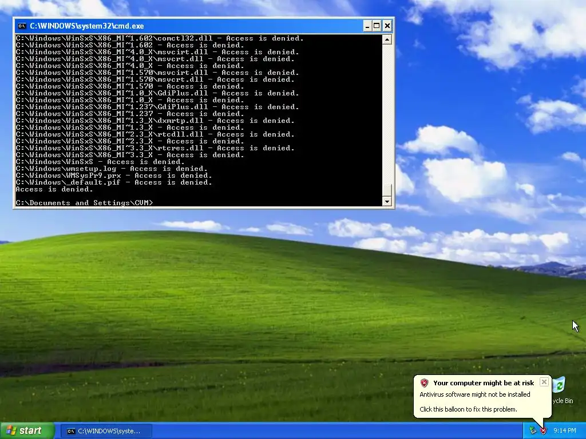The width and height of the screenshot is (586, 439).
Task: Click the line 'C:\Windows\wmsetup.log - Access is denied.'
Action: pos(112,169)
